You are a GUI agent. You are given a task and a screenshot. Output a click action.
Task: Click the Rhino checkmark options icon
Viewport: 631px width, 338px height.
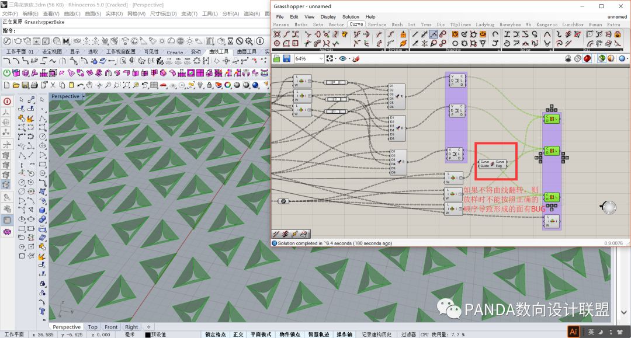coord(7,41)
